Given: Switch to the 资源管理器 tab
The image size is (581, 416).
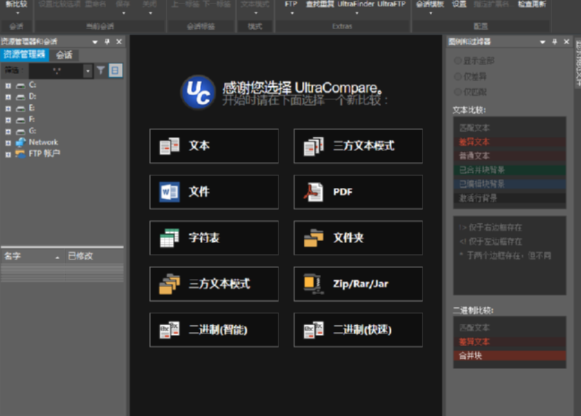Looking at the screenshot, I should click(x=24, y=54).
